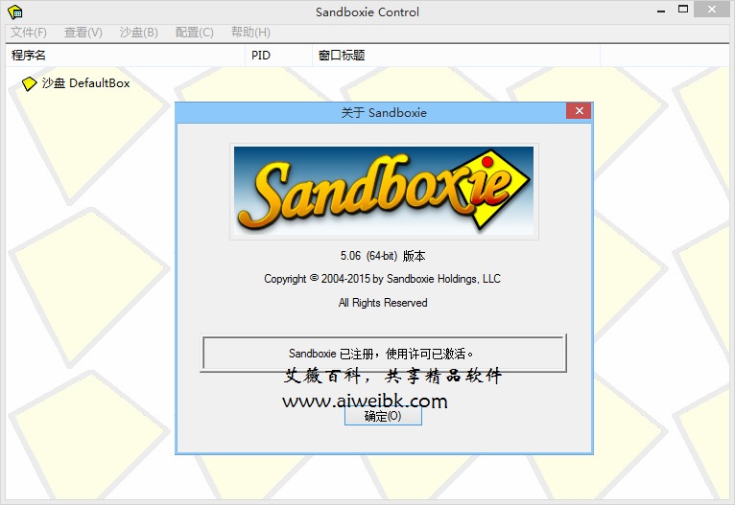Viewport: 735px width, 505px height.
Task: Click the 窗口标题 column header
Action: (x=456, y=56)
